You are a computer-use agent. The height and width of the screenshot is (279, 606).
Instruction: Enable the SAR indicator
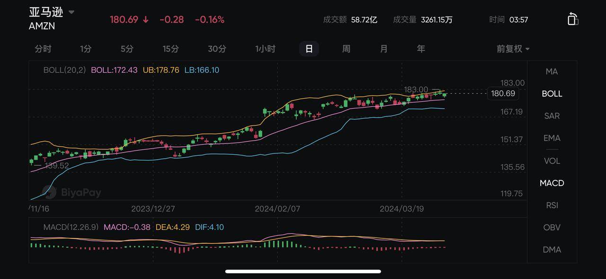coord(552,116)
